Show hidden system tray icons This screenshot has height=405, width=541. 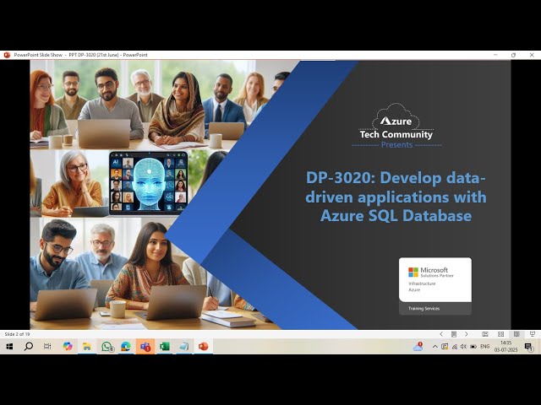tap(435, 347)
